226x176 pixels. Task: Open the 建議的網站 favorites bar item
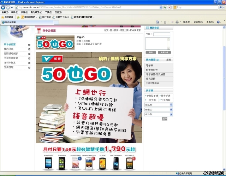click(x=29, y=17)
